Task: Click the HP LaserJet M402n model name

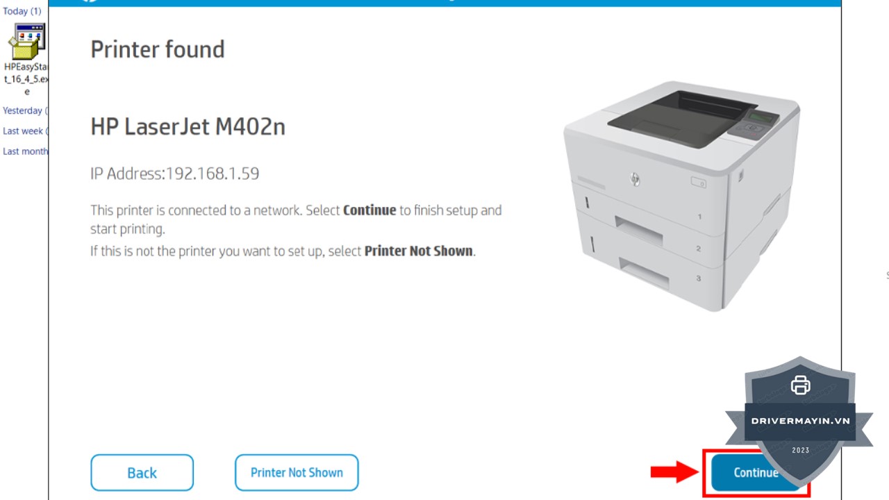Action: [x=188, y=126]
